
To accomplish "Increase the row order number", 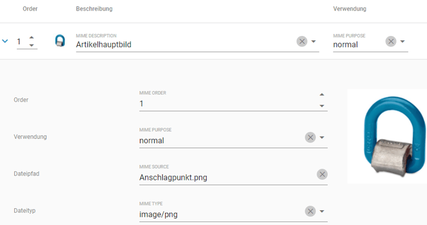I will pyautogui.click(x=32, y=37).
